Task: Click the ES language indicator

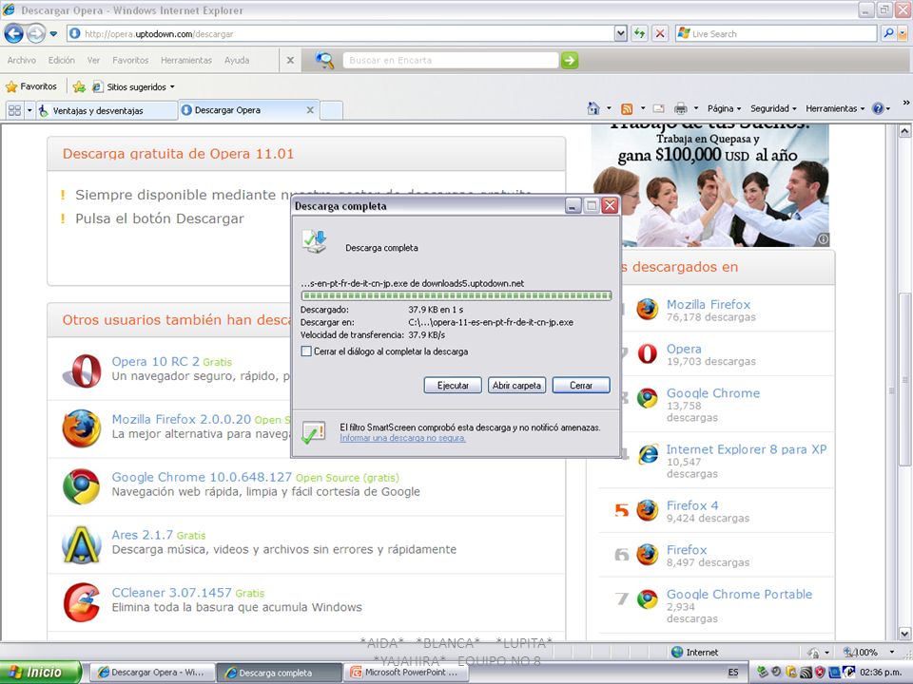Action: 733,673
